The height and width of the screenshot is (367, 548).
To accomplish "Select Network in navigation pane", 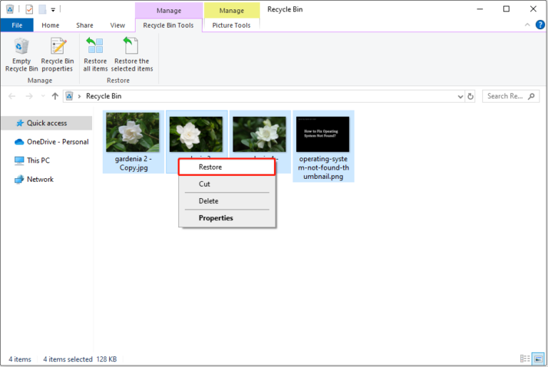I will click(34, 180).
